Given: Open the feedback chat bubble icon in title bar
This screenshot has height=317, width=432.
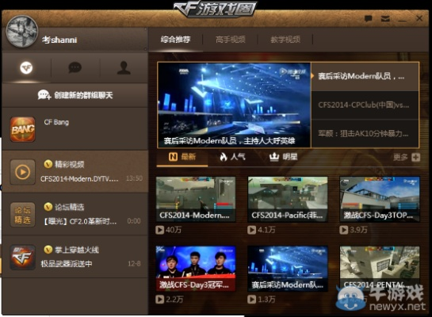Looking at the screenshot, I should tap(369, 18).
